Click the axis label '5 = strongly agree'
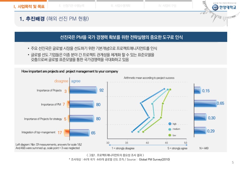240x170 pixels. tap(177, 148)
